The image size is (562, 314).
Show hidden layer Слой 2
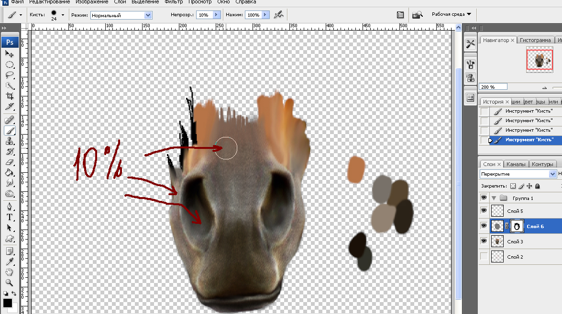[x=484, y=257]
